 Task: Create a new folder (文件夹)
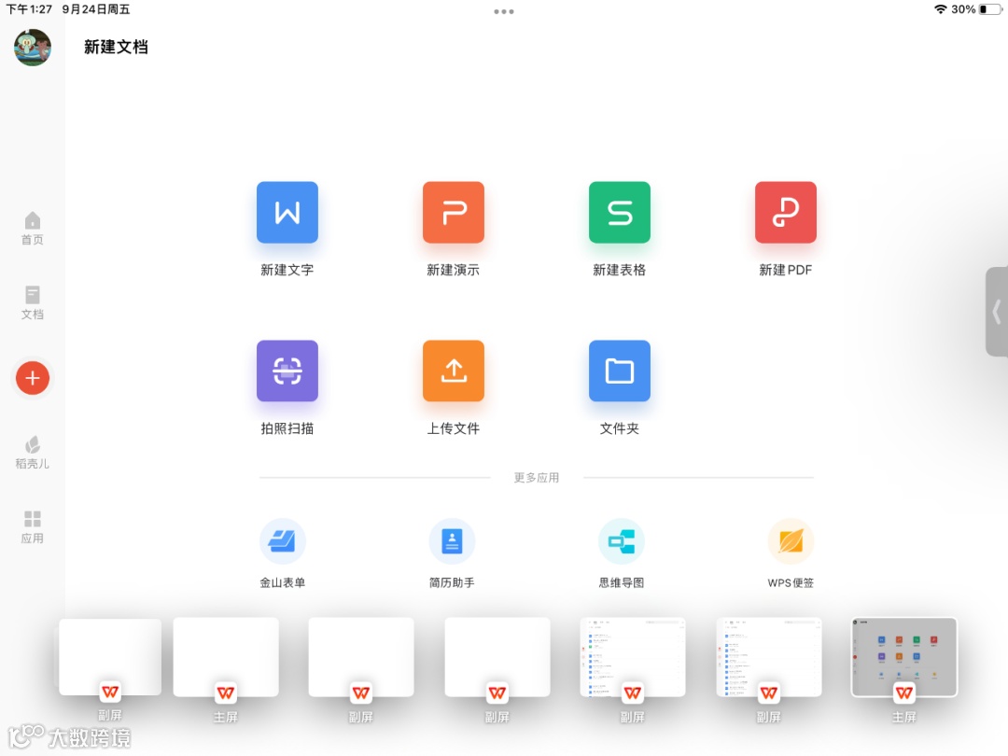tap(619, 371)
